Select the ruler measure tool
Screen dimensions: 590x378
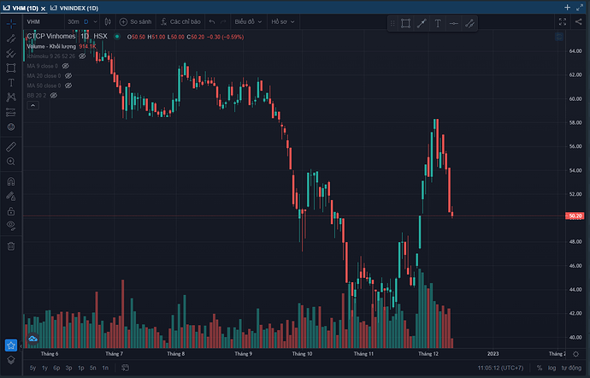point(10,146)
